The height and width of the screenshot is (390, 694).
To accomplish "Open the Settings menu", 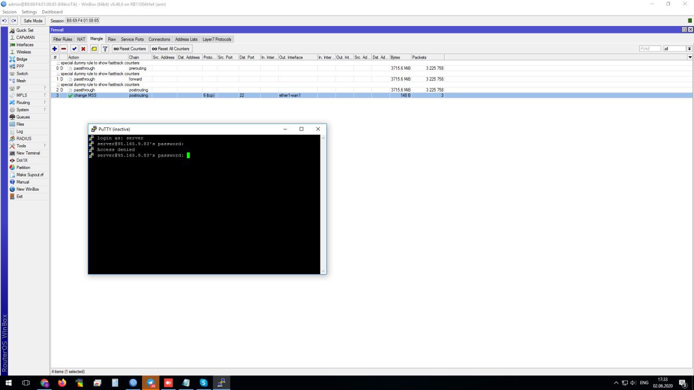I will tap(29, 12).
